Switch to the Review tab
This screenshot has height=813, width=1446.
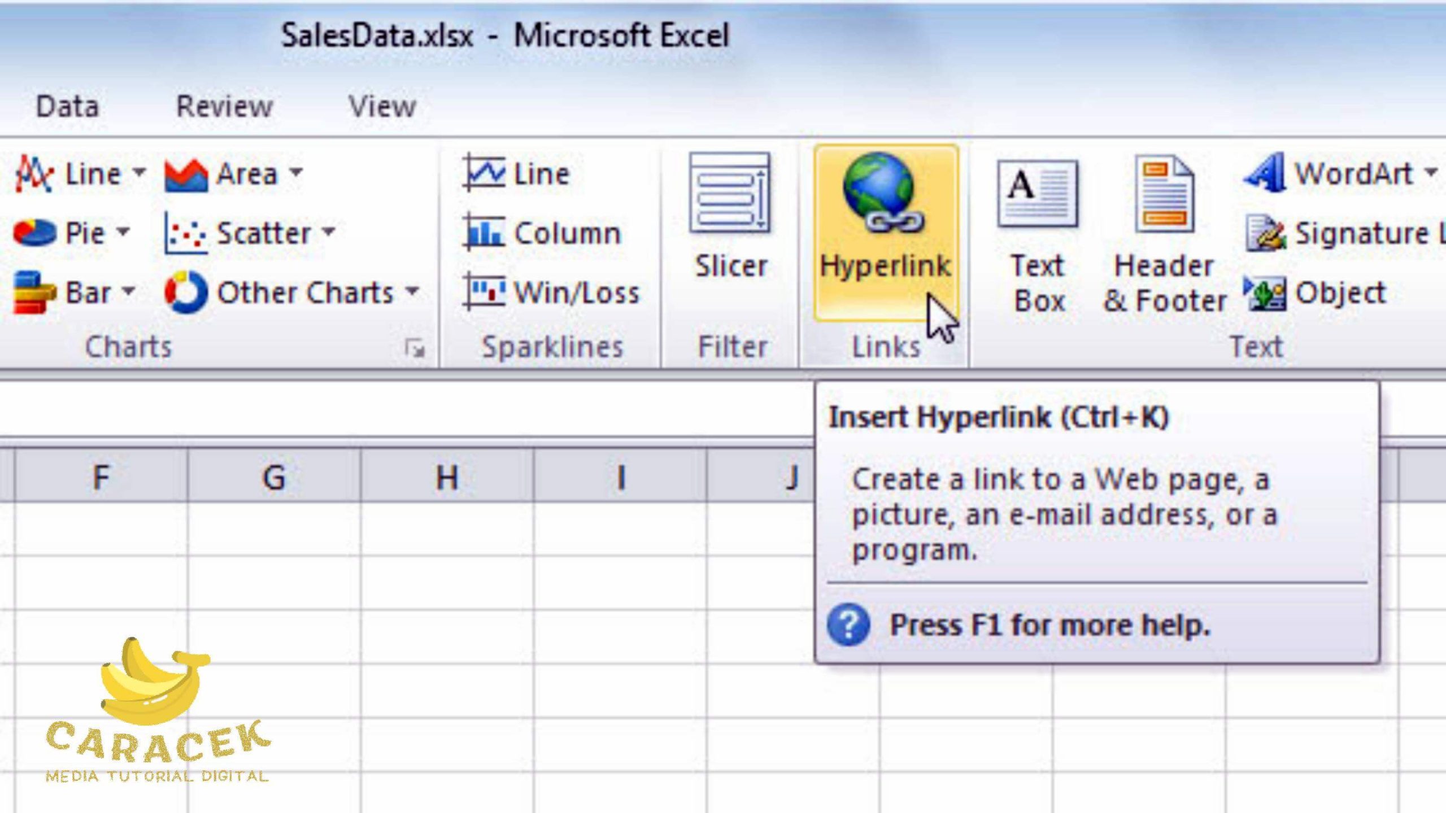click(224, 106)
